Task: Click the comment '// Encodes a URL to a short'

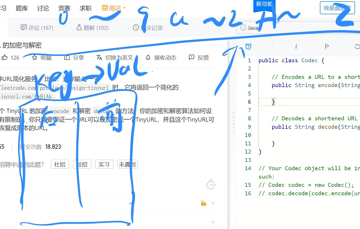Action: click(316, 77)
